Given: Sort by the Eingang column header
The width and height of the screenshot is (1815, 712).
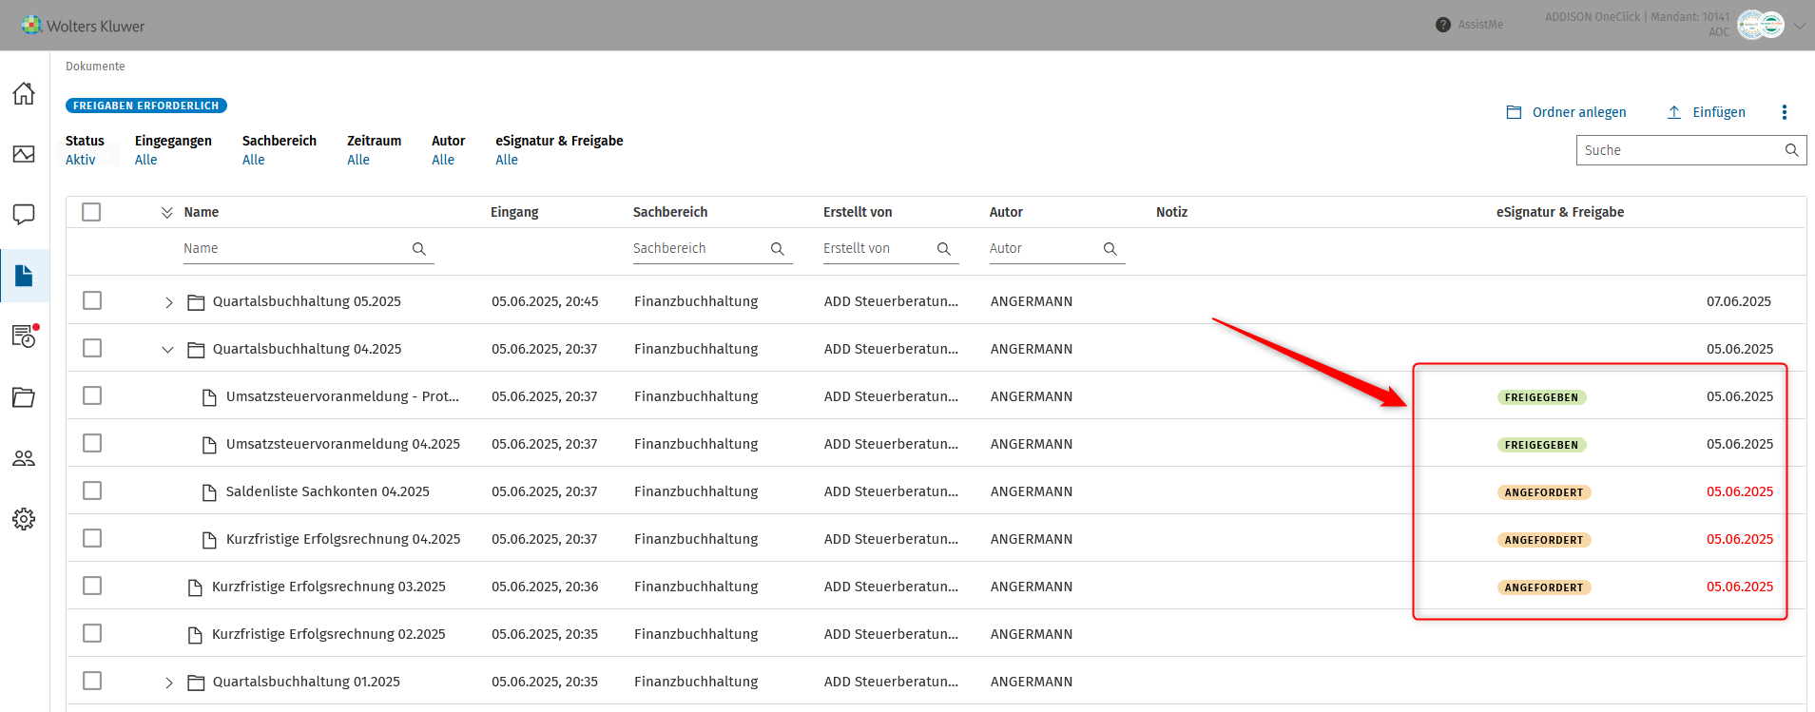Looking at the screenshot, I should click(514, 212).
